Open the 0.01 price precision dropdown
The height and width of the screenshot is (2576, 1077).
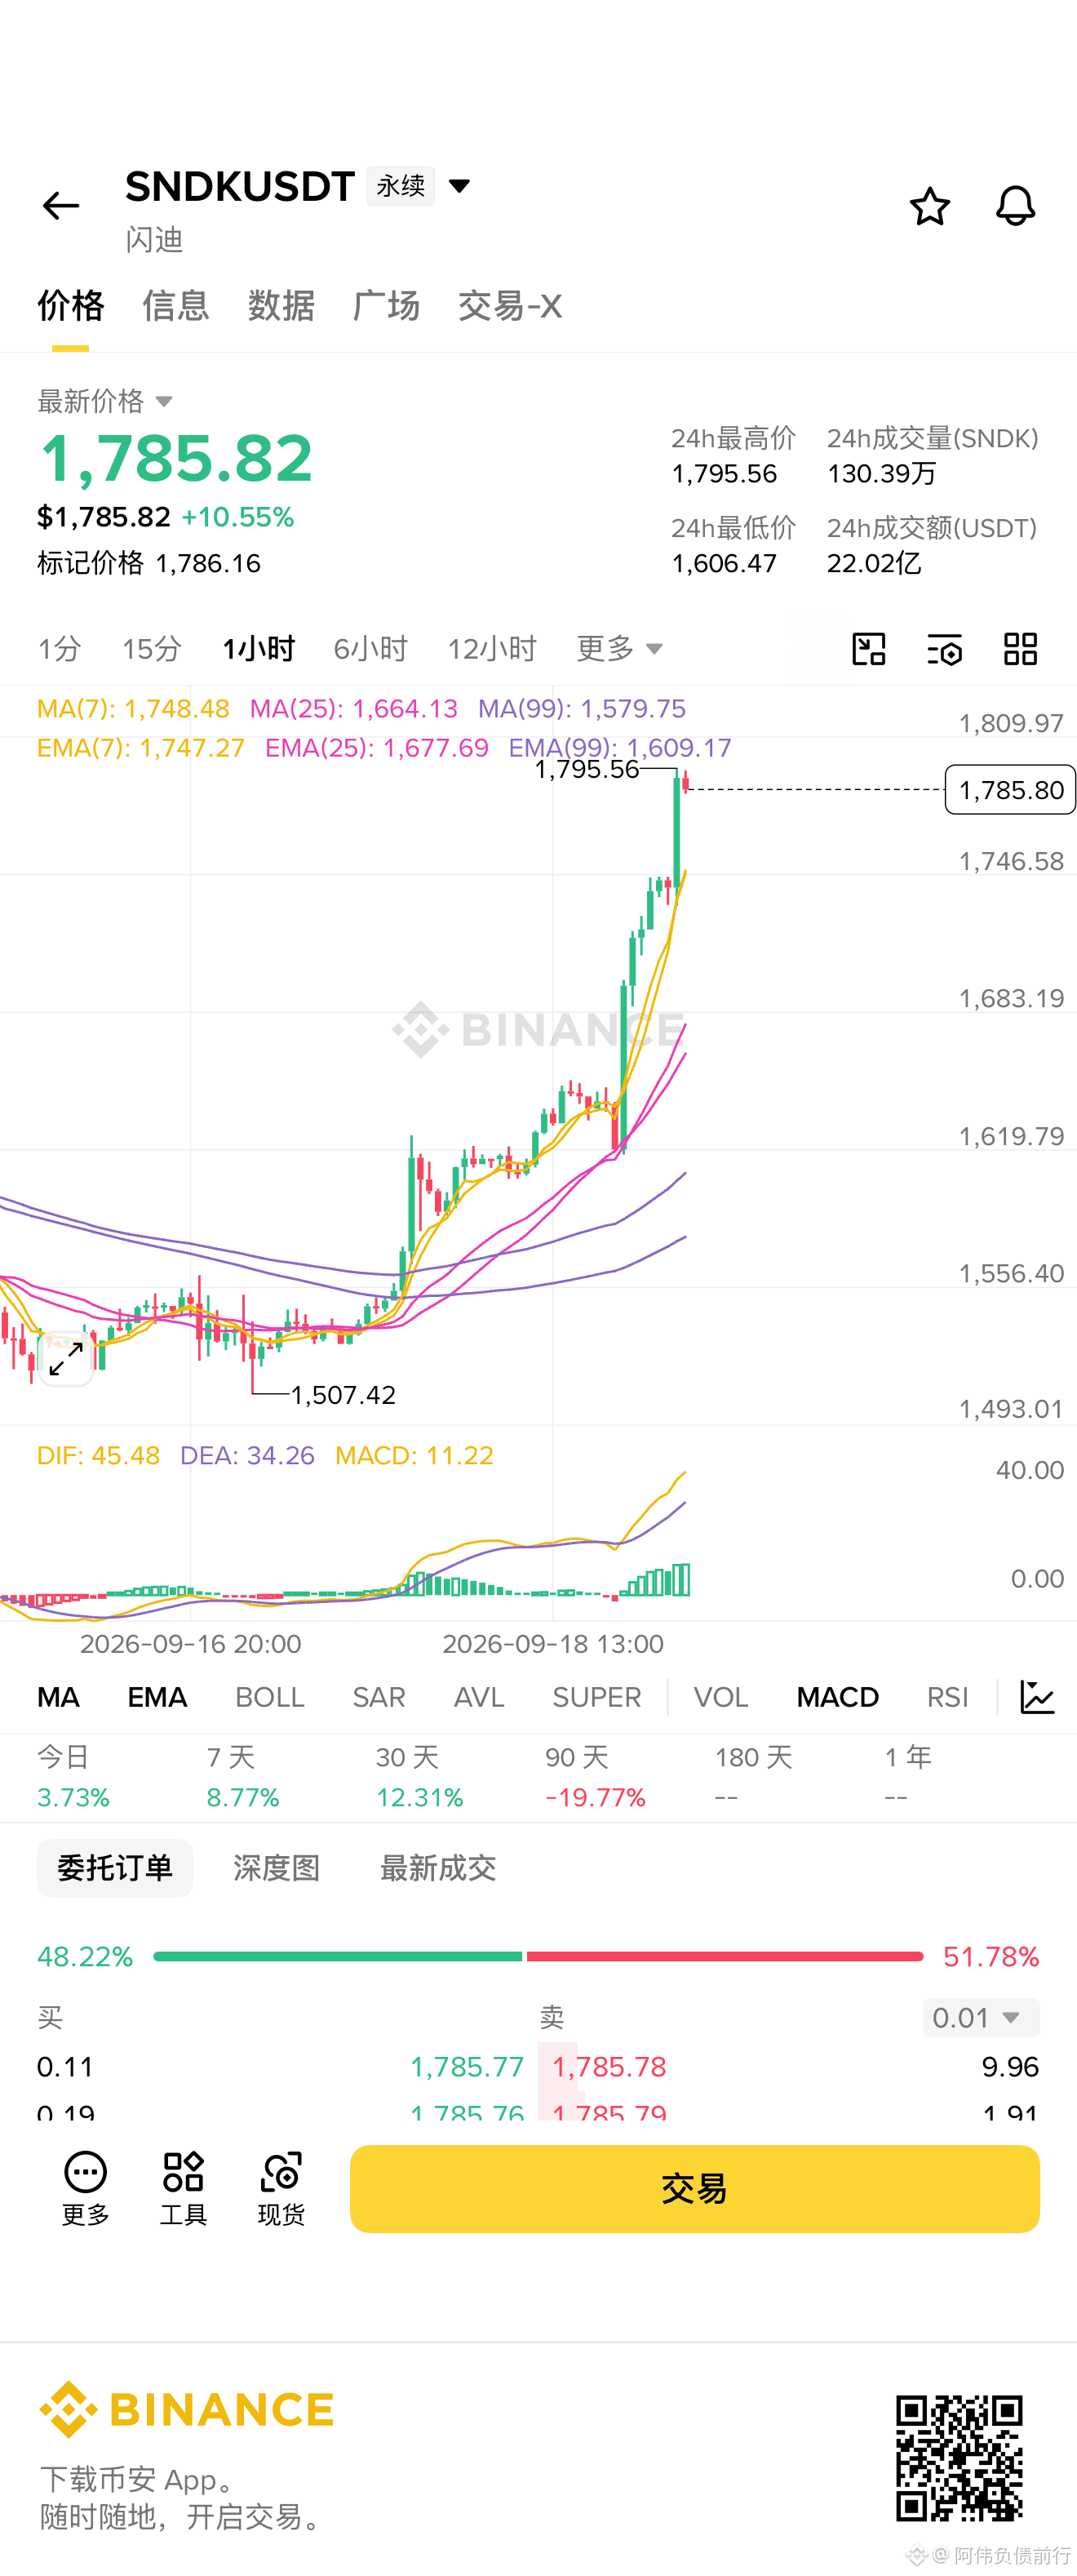[x=980, y=2017]
